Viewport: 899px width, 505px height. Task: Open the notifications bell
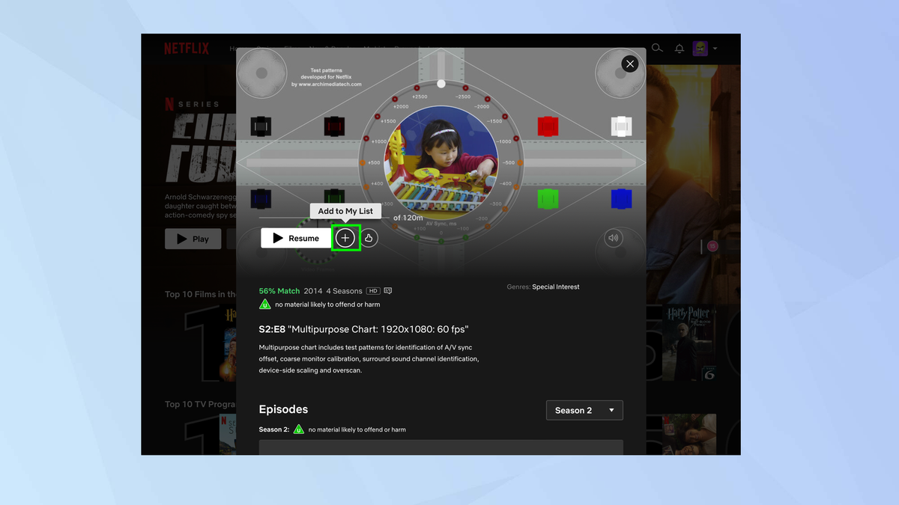tap(679, 48)
